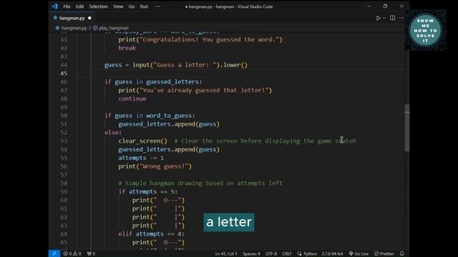Click print("Wrong guess!") on line 56

pyautogui.click(x=155, y=166)
